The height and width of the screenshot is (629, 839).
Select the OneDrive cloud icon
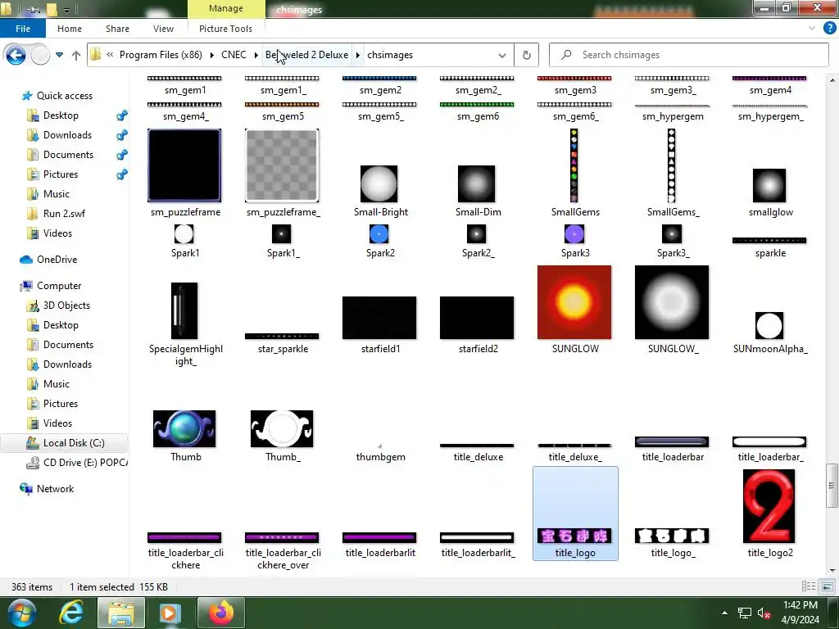(26, 260)
